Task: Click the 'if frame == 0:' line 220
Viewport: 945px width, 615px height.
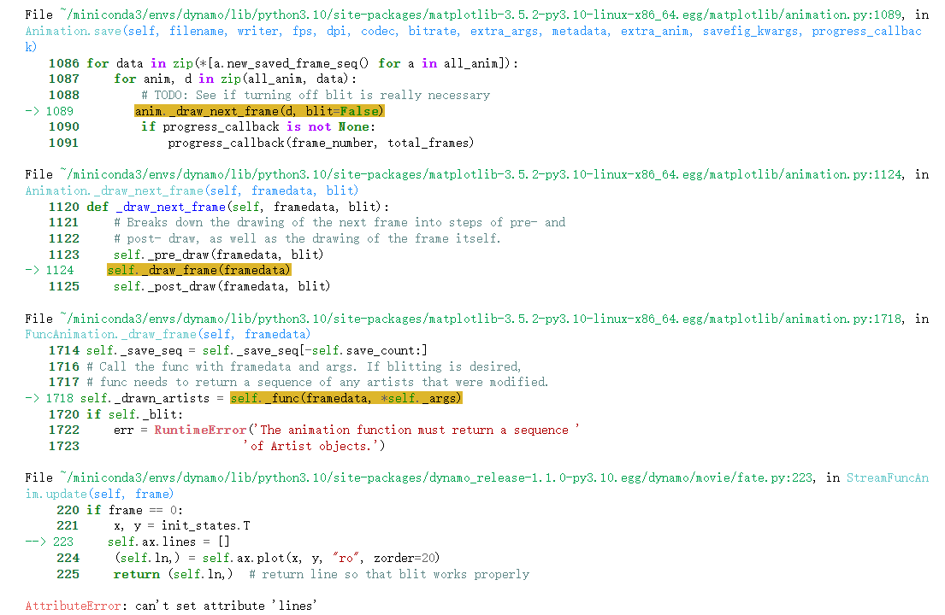Action: tap(134, 510)
